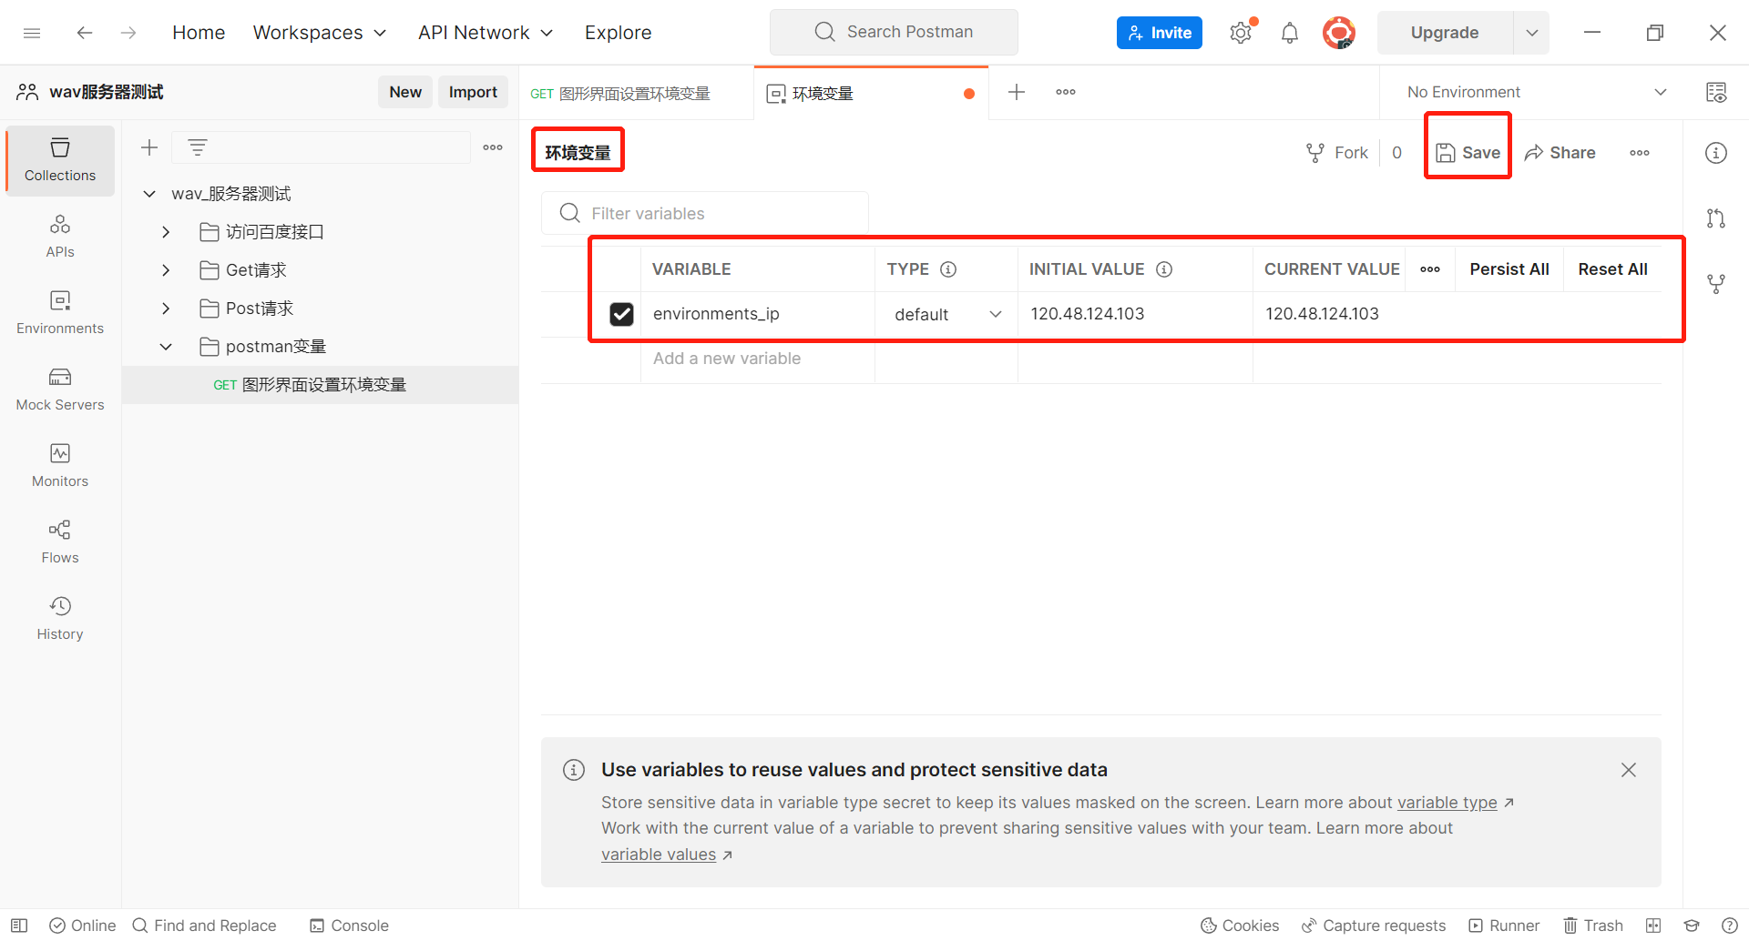Open the Collections sidebar panel
This screenshot has height=941, width=1749.
click(60, 160)
